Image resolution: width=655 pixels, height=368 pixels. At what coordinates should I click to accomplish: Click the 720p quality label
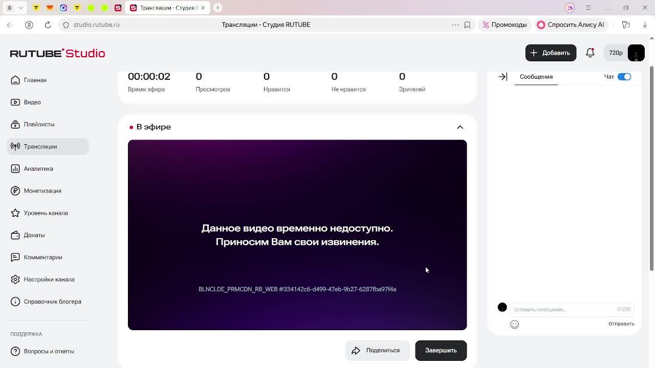tap(616, 53)
